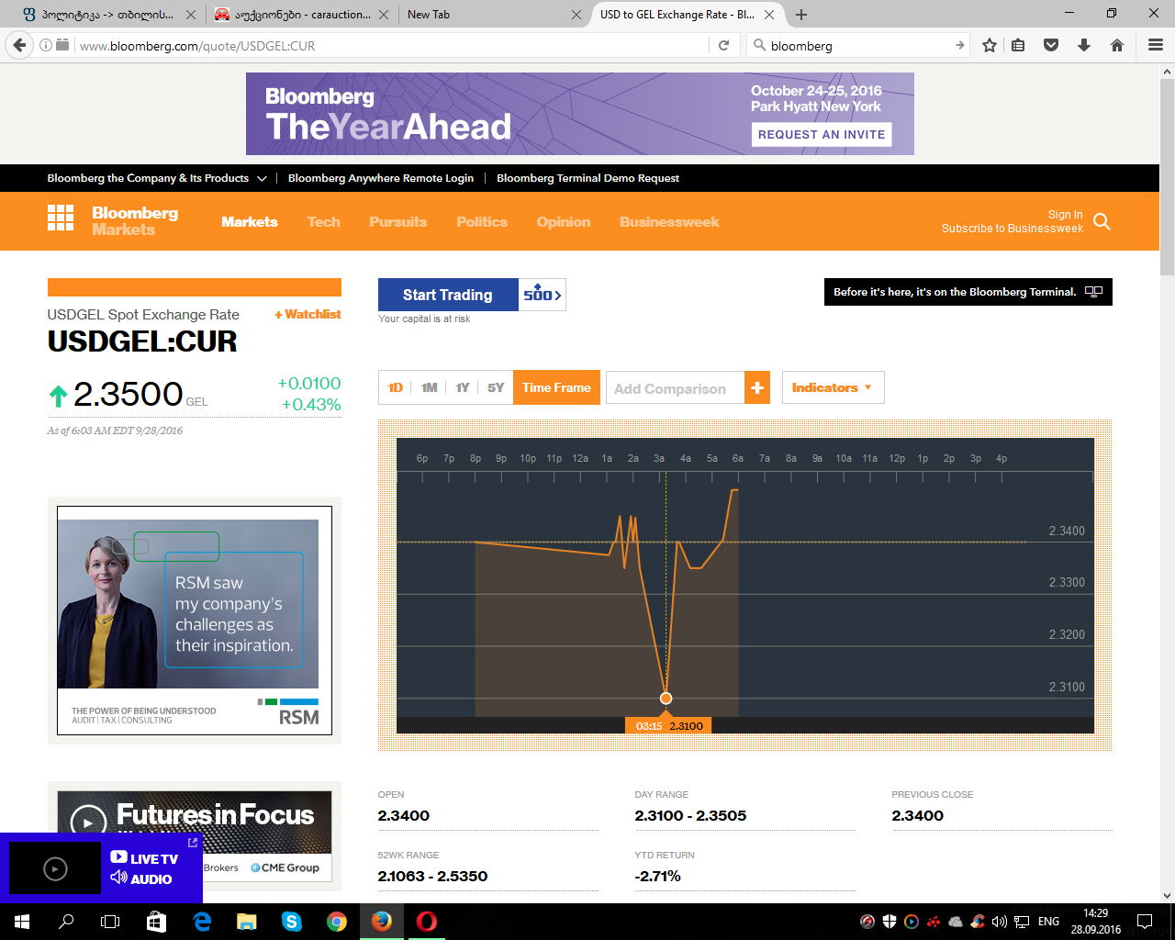
Task: Play the Futures in Focus video
Action: point(88,822)
